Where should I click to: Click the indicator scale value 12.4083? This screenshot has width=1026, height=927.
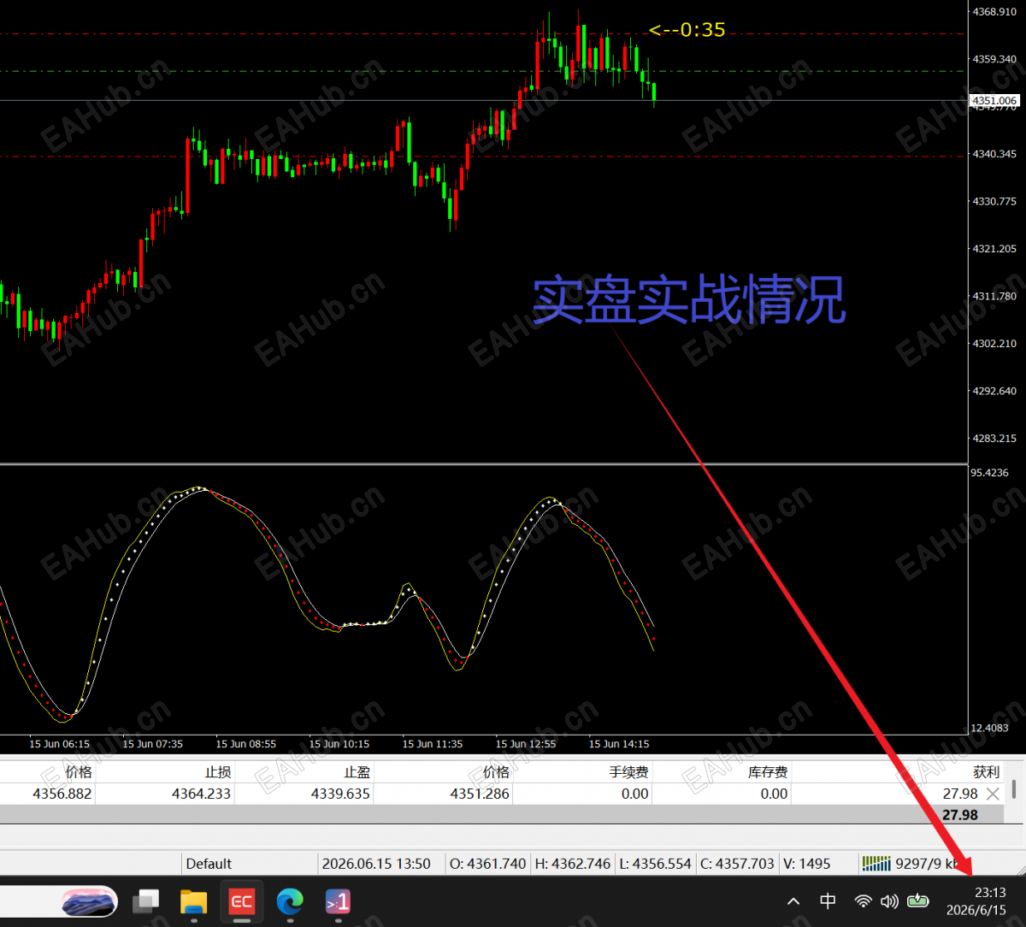click(x=991, y=728)
